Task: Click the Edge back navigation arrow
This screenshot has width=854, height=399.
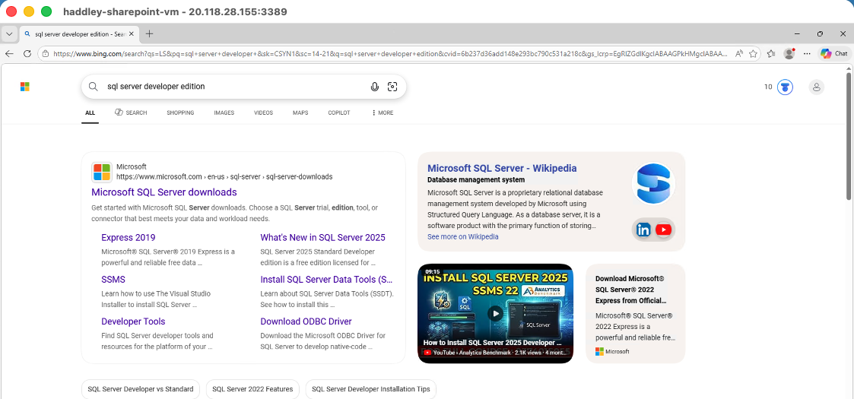Action: click(9, 53)
